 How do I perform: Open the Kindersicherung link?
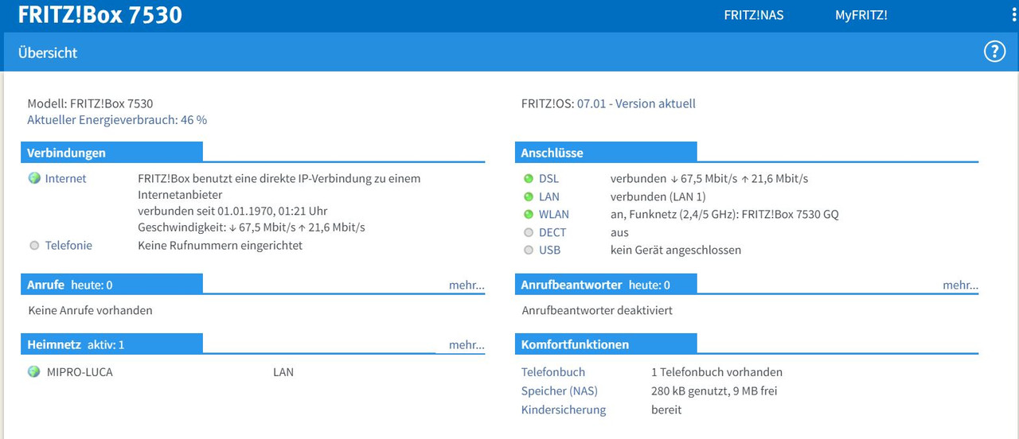click(x=564, y=410)
